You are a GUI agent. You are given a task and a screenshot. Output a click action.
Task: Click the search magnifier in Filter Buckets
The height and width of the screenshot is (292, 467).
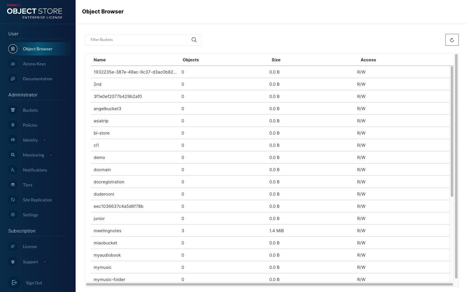pyautogui.click(x=194, y=40)
